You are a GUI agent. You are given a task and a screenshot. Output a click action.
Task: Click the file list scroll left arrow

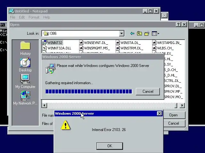click(x=45, y=105)
